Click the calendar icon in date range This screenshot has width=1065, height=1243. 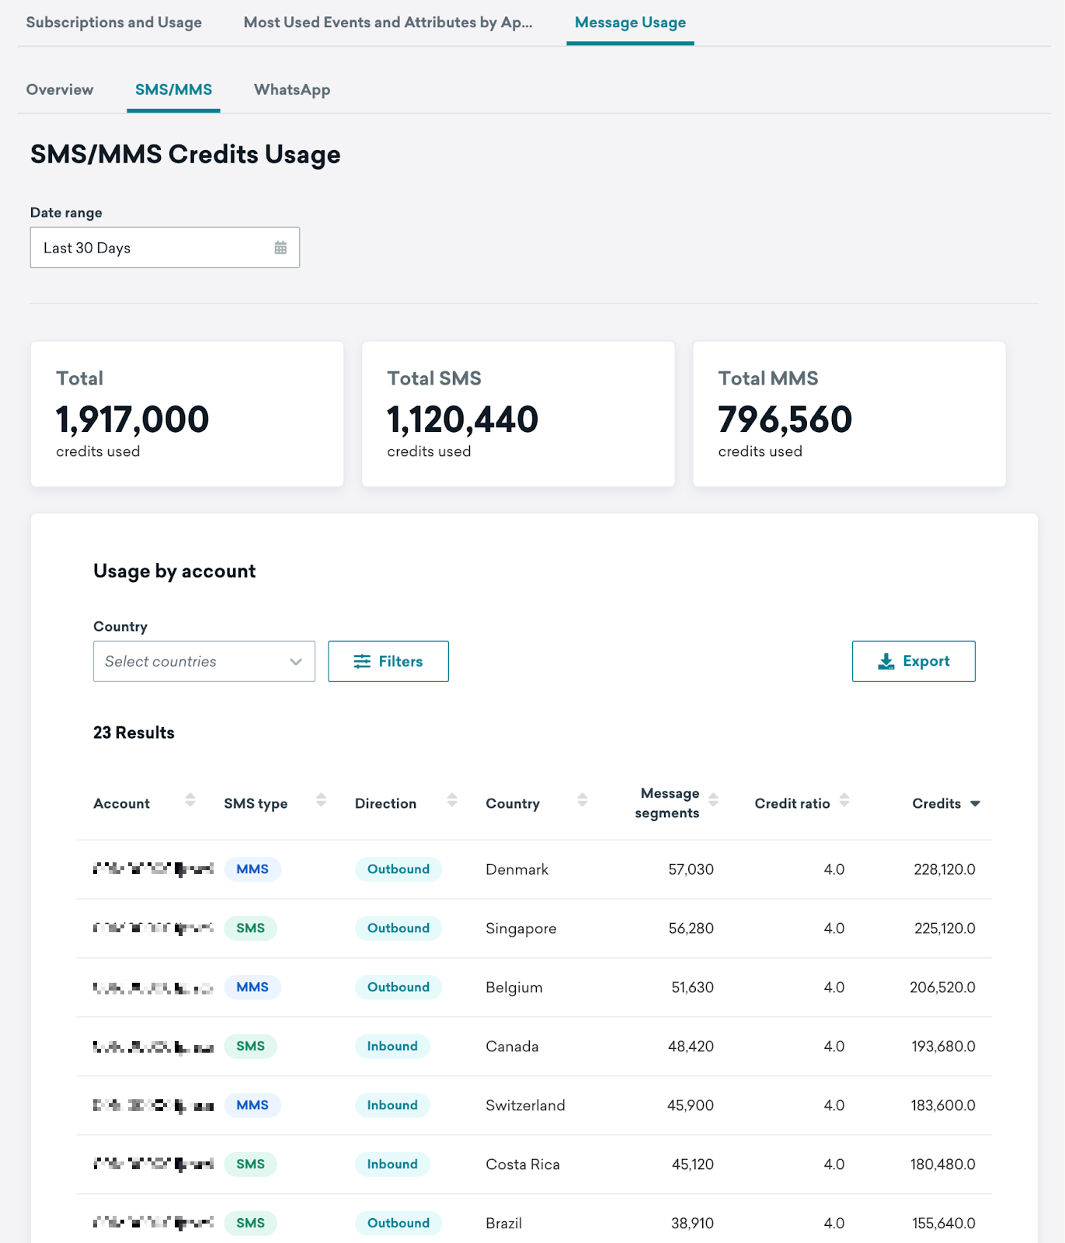(280, 248)
